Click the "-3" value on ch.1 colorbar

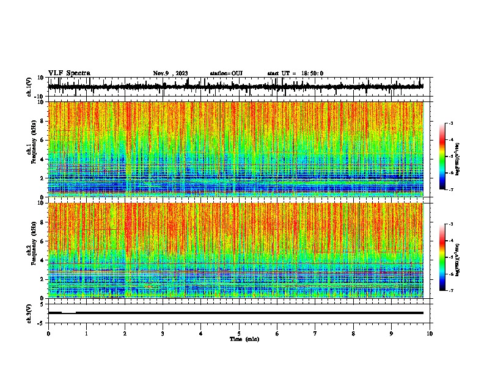pyautogui.click(x=451, y=123)
